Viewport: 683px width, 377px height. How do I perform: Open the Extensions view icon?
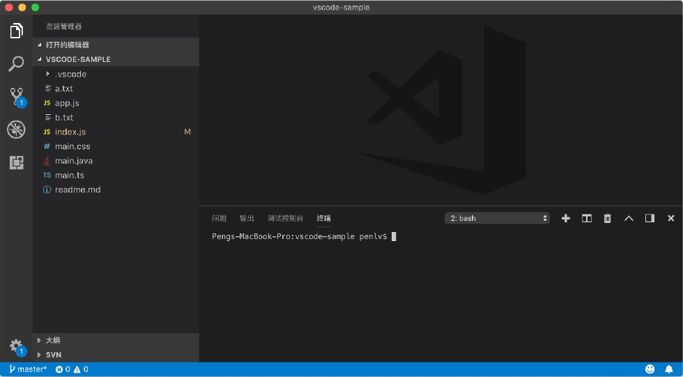click(x=16, y=163)
